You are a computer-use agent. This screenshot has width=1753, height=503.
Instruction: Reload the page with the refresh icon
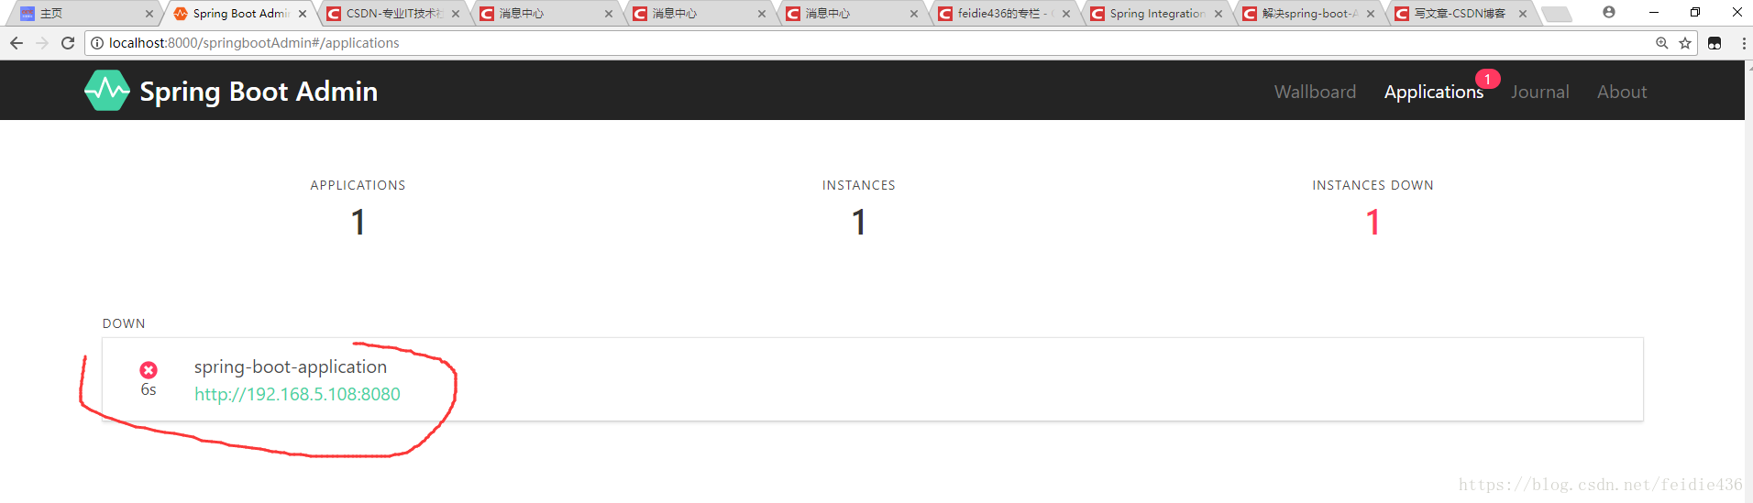pos(68,43)
